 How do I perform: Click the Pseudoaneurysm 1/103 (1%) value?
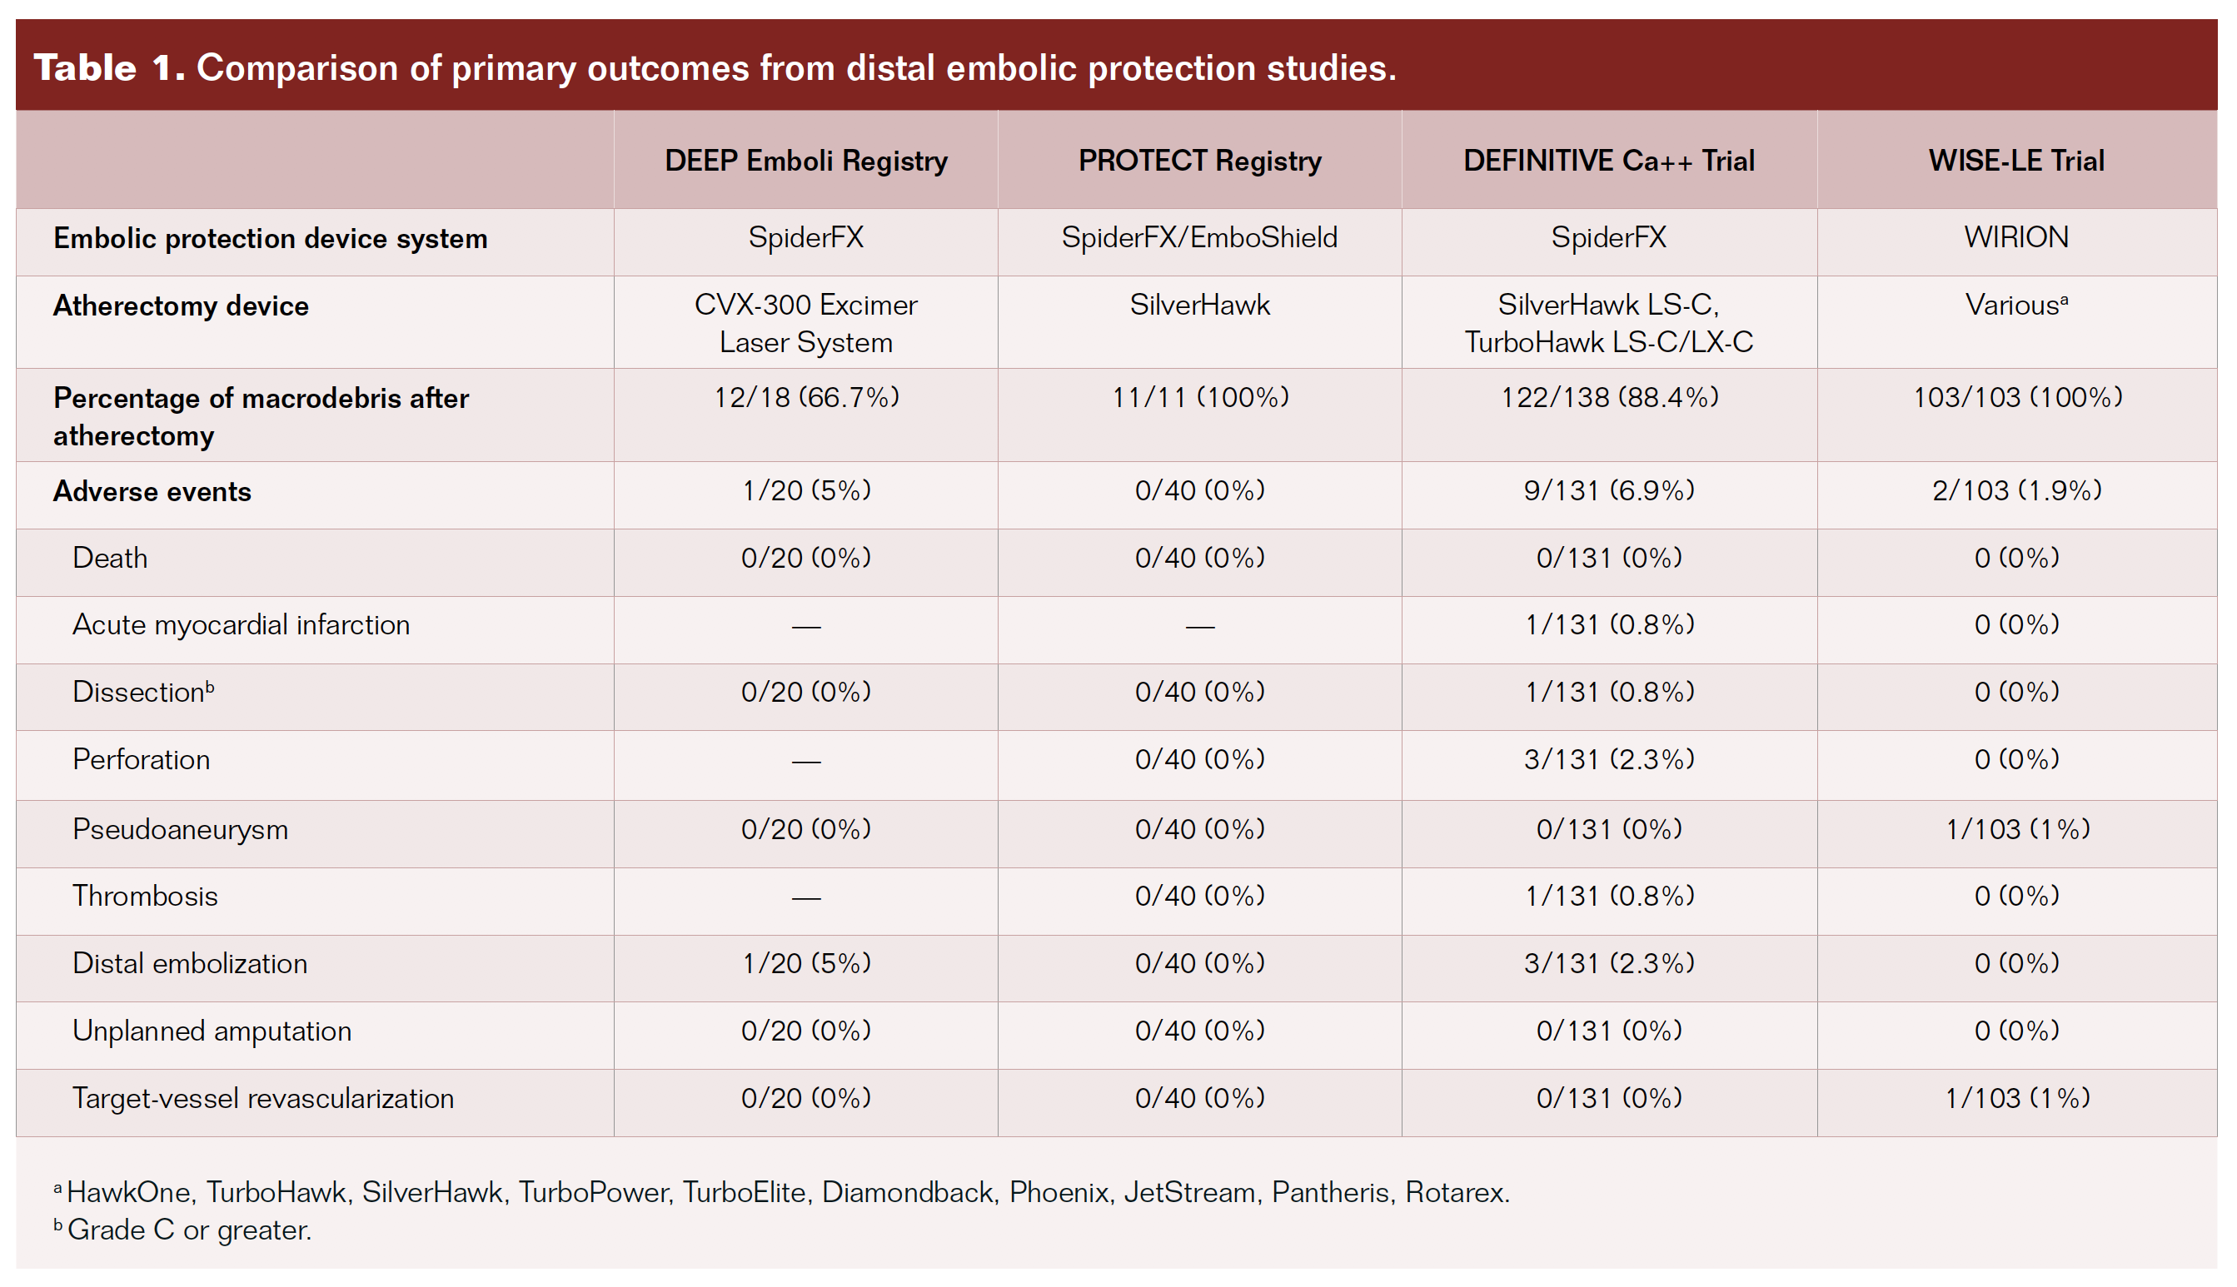[2017, 829]
